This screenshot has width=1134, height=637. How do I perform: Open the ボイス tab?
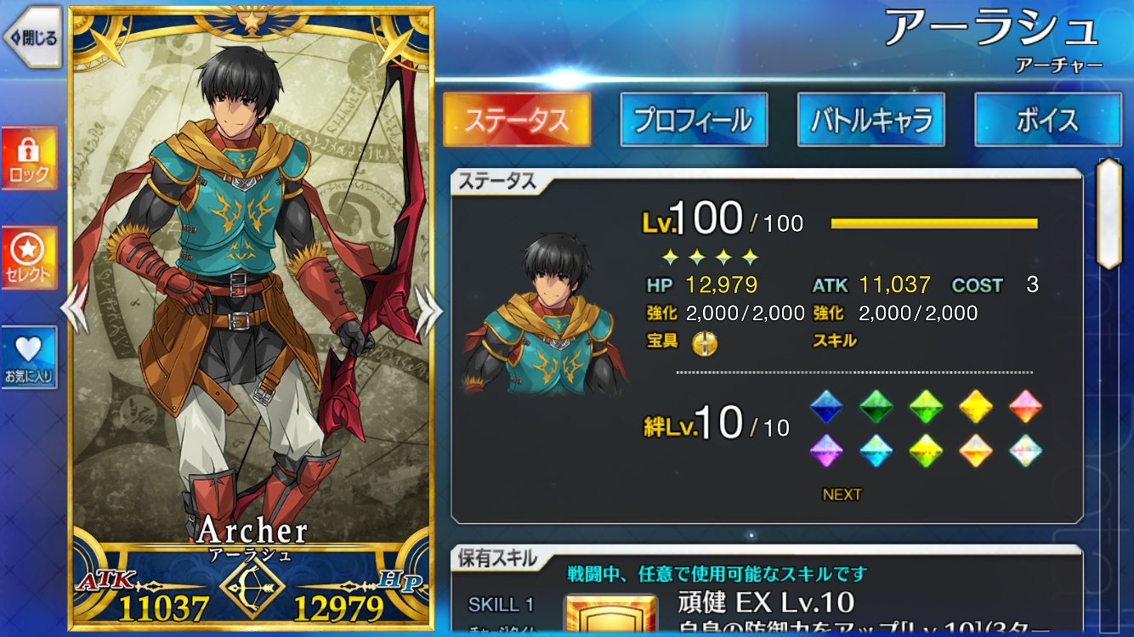click(x=1047, y=120)
